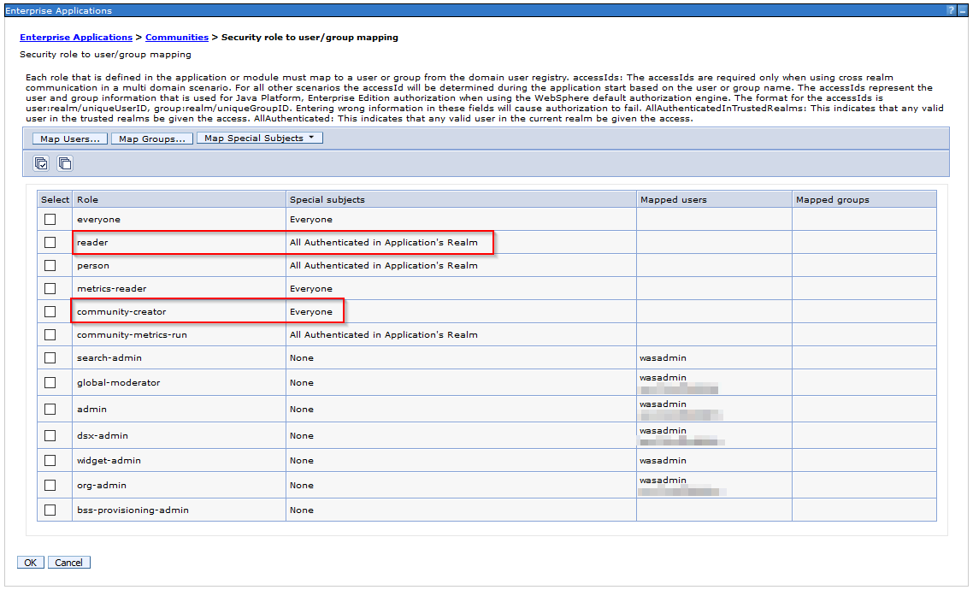Enable the everyone role checkbox

[x=50, y=220]
